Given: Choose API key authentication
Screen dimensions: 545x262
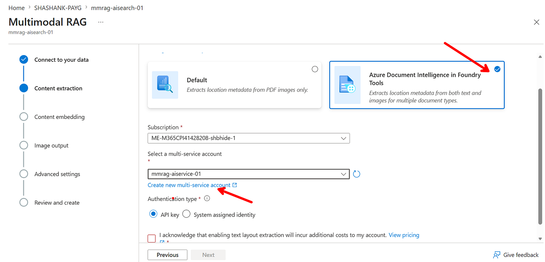Looking at the screenshot, I should (153, 214).
